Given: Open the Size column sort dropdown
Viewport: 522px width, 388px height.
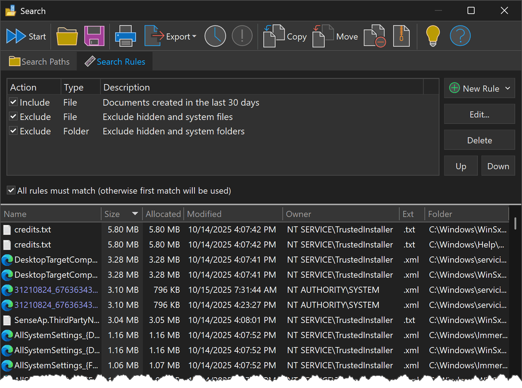Looking at the screenshot, I should click(x=135, y=214).
